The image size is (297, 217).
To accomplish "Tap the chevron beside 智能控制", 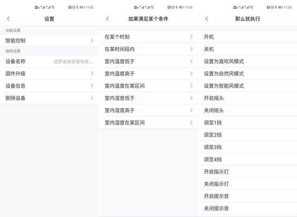I will [x=92, y=40].
